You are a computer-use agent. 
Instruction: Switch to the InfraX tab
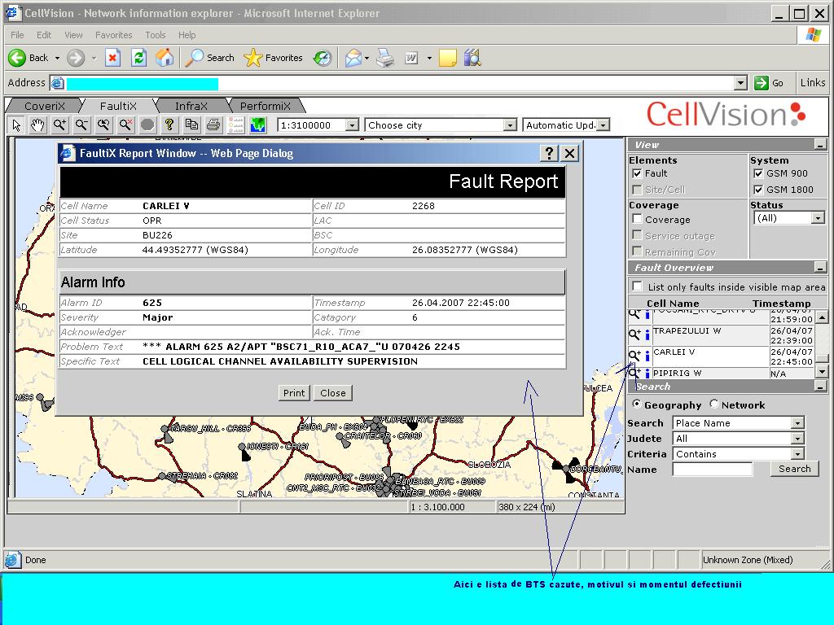tap(191, 106)
